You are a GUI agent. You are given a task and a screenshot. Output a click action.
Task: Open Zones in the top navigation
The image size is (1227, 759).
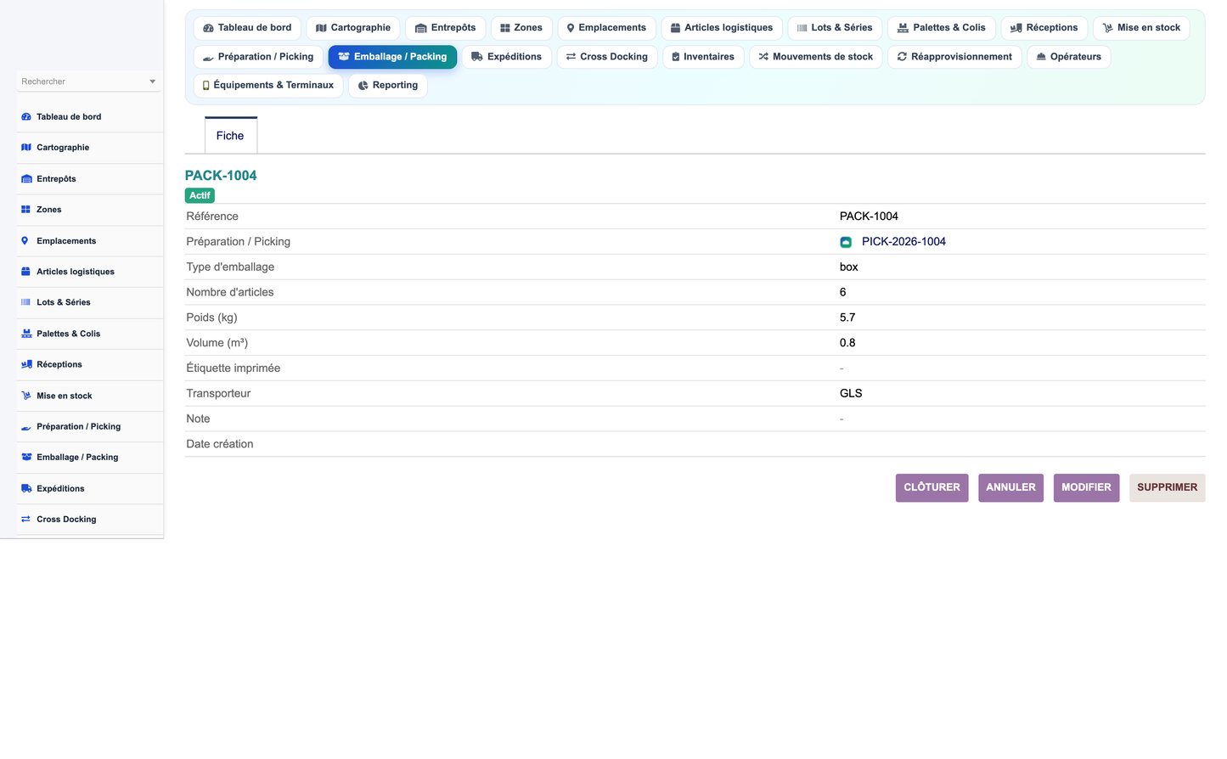[521, 28]
